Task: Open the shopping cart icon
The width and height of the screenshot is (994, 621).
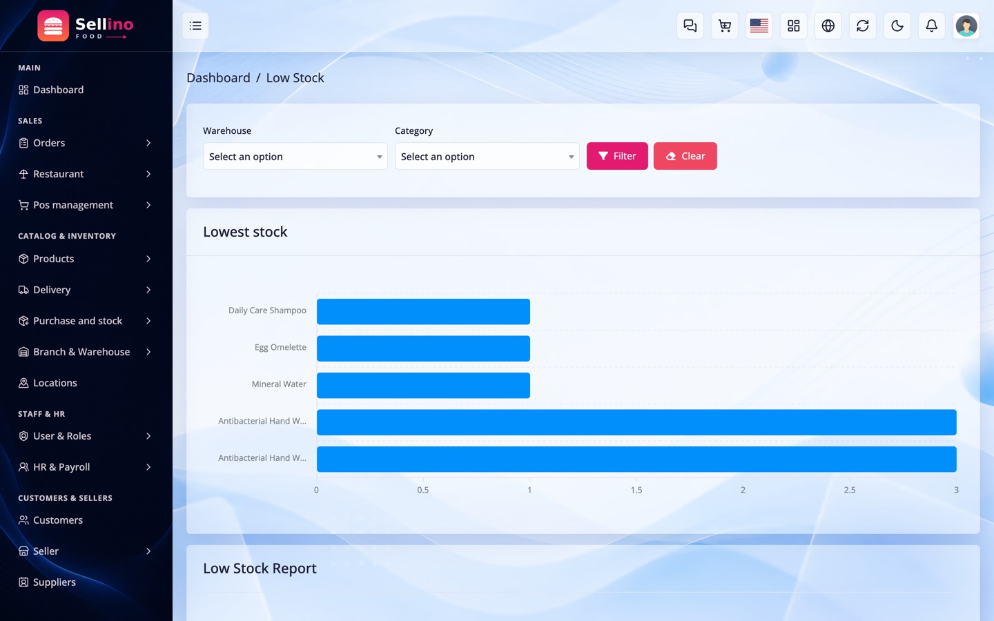Action: pyautogui.click(x=725, y=26)
